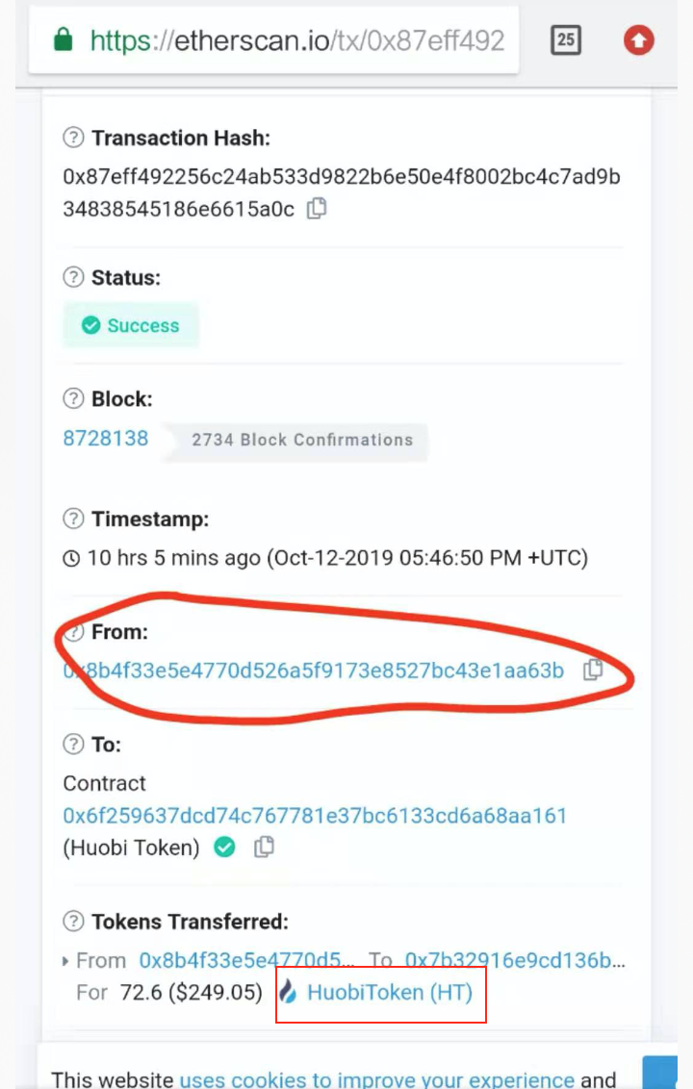Open the From address 0x8b4f33e5e4770d526a5f...

314,671
